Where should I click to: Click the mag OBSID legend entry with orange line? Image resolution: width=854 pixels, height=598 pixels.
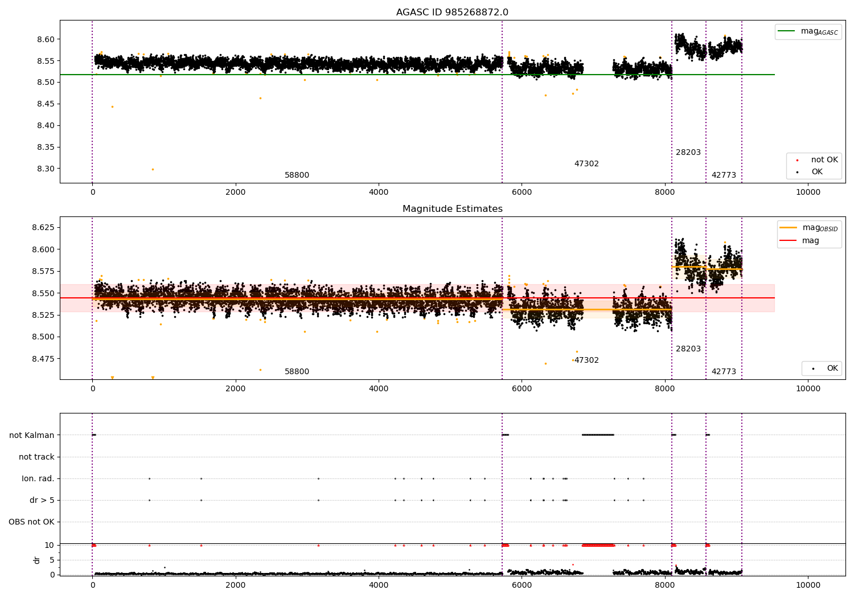tap(809, 228)
